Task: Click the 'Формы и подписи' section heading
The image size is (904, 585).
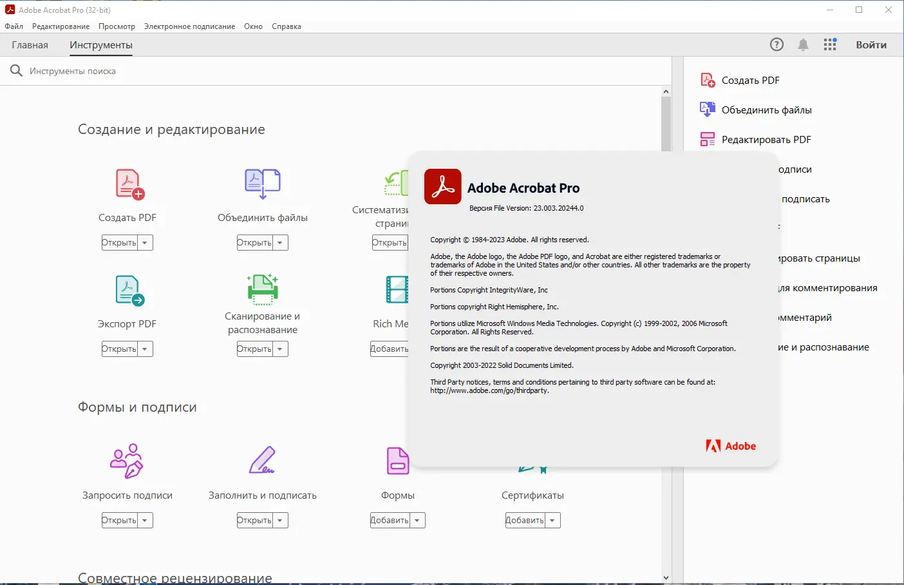Action: point(137,407)
